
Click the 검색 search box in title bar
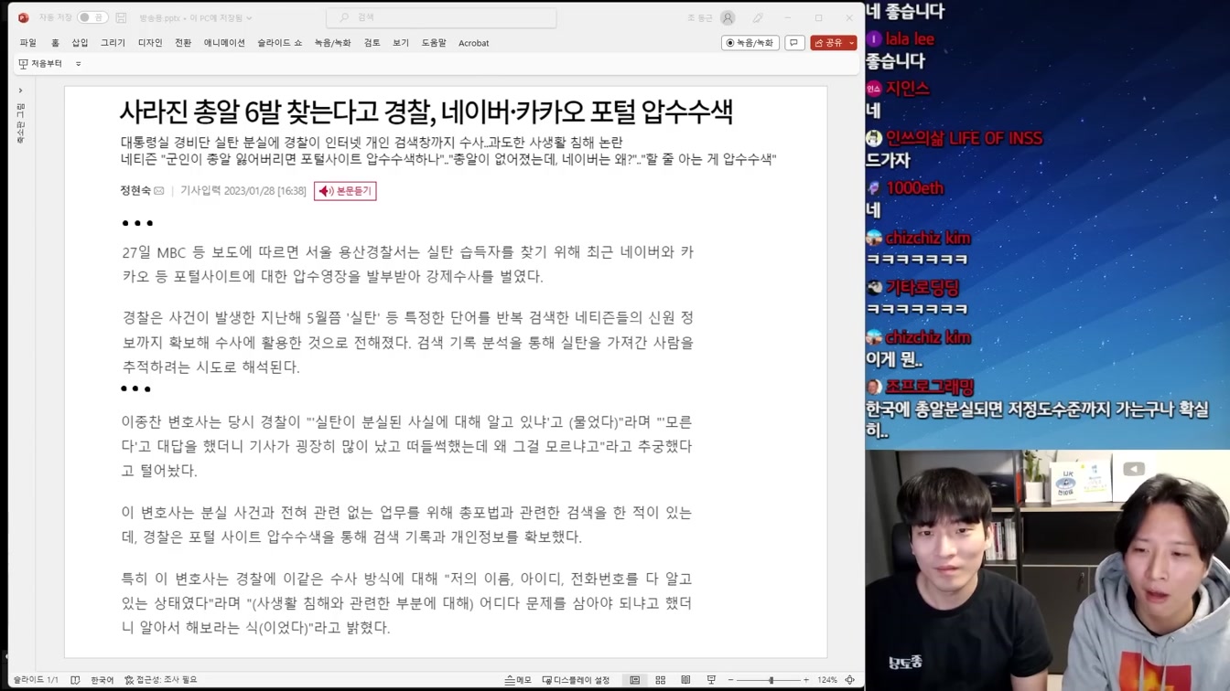point(441,17)
